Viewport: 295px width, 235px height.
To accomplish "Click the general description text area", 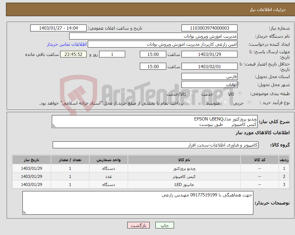I will 155,122.
